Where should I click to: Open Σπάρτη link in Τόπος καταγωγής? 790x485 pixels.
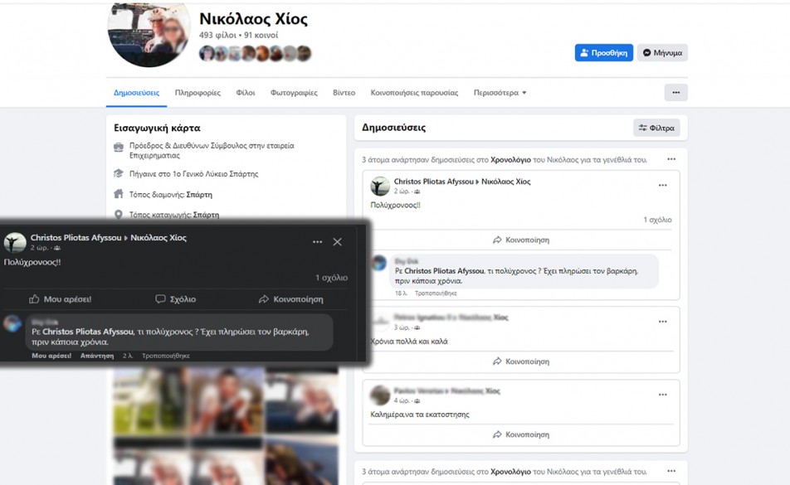pos(206,215)
